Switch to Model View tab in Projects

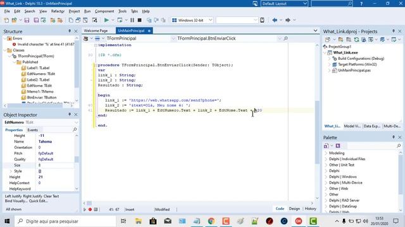point(352,126)
